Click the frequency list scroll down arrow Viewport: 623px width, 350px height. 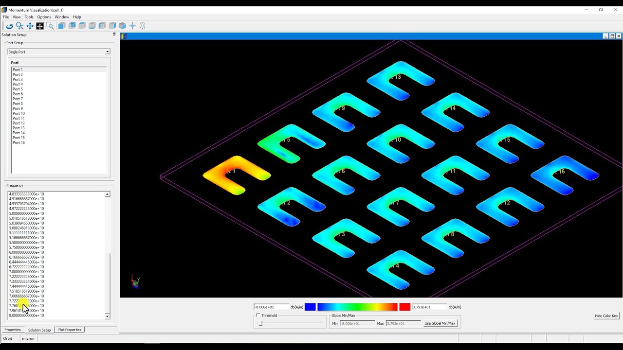tap(108, 316)
